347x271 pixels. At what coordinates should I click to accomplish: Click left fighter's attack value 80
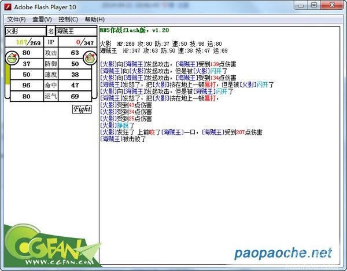[26, 53]
